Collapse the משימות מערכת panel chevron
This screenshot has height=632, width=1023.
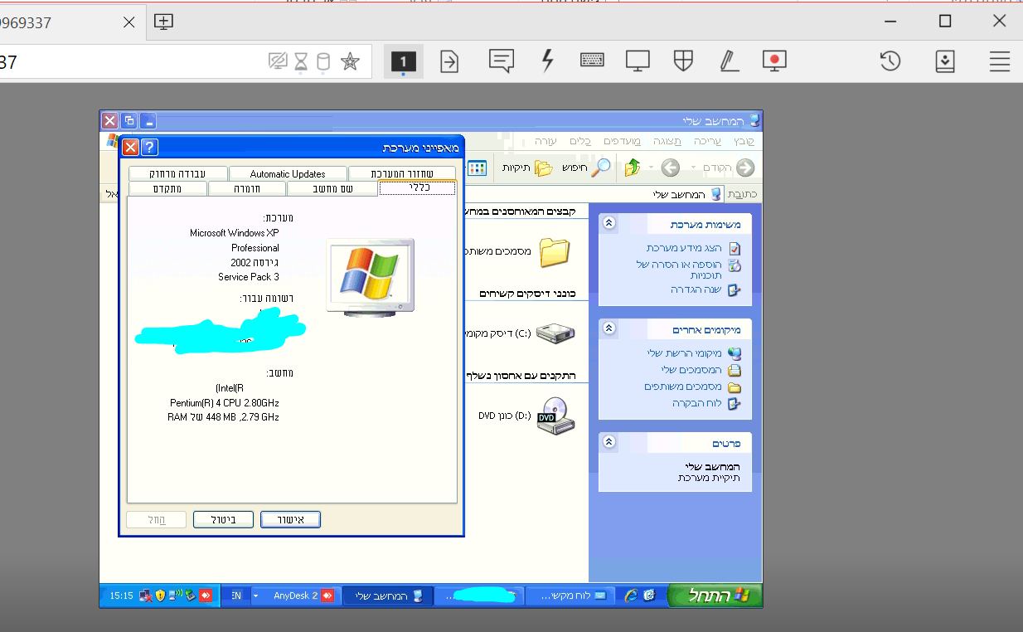pos(609,223)
